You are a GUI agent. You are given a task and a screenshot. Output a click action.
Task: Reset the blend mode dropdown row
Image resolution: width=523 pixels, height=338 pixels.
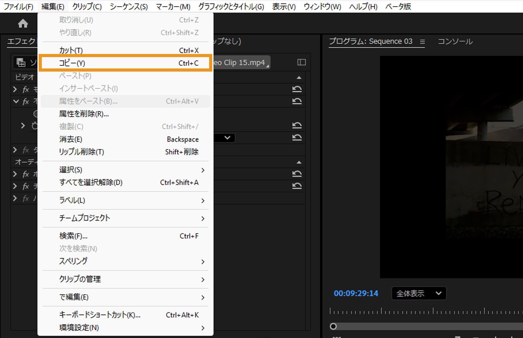297,138
